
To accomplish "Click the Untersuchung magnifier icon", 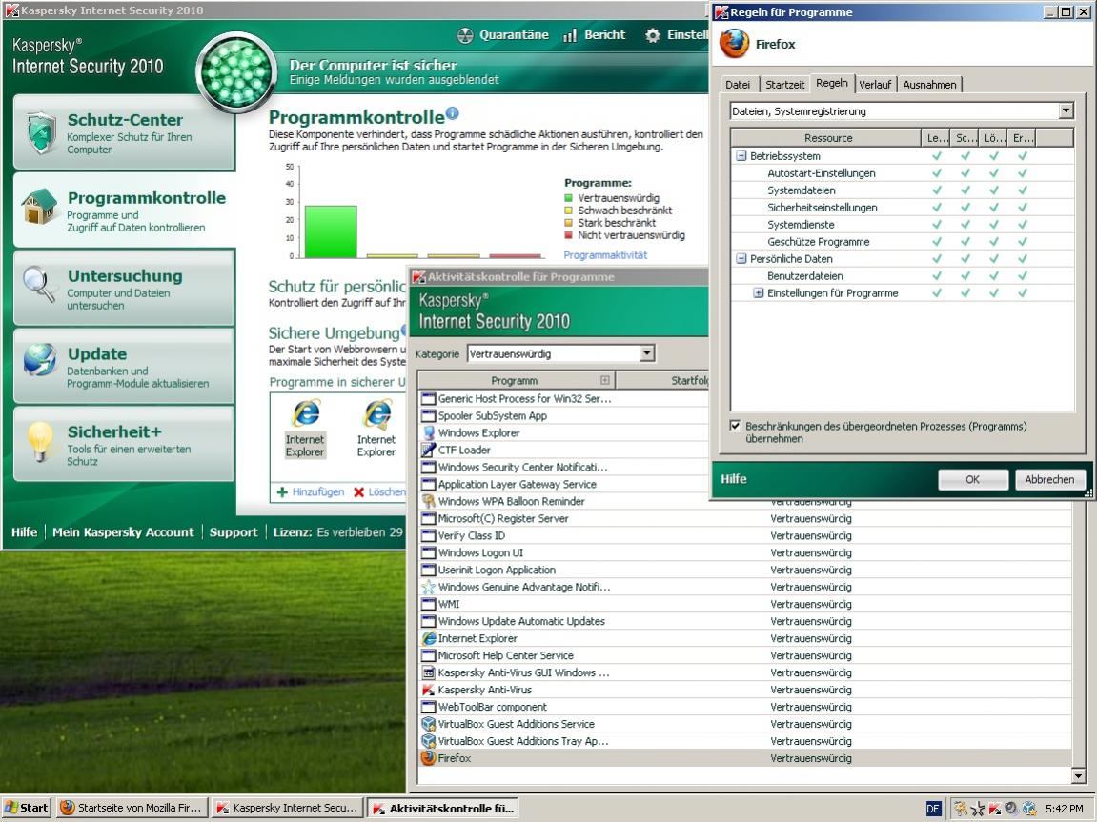I will click(39, 285).
